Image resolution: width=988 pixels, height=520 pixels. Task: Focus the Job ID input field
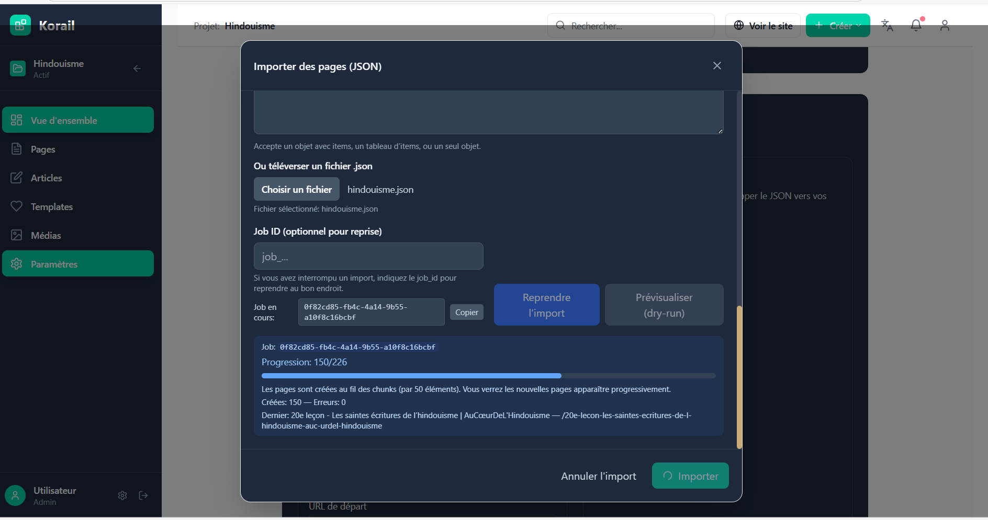[368, 256]
